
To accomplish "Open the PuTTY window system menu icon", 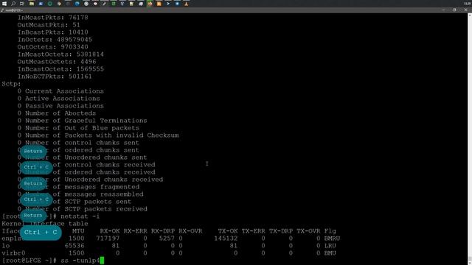I will (x=2, y=10).
